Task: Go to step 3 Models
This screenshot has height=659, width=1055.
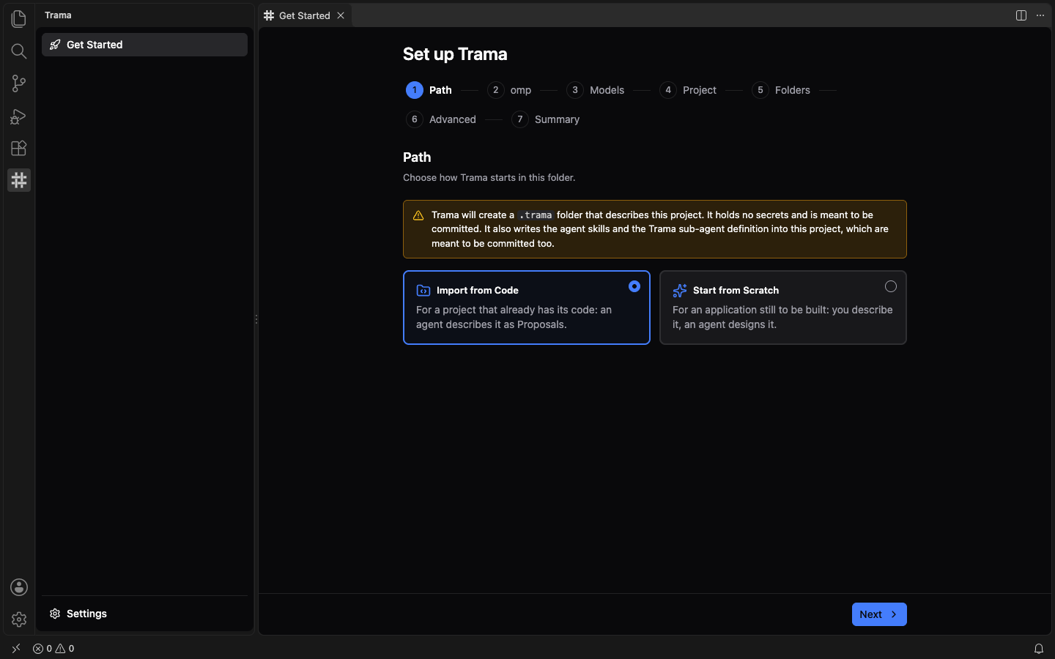Action: (596, 90)
